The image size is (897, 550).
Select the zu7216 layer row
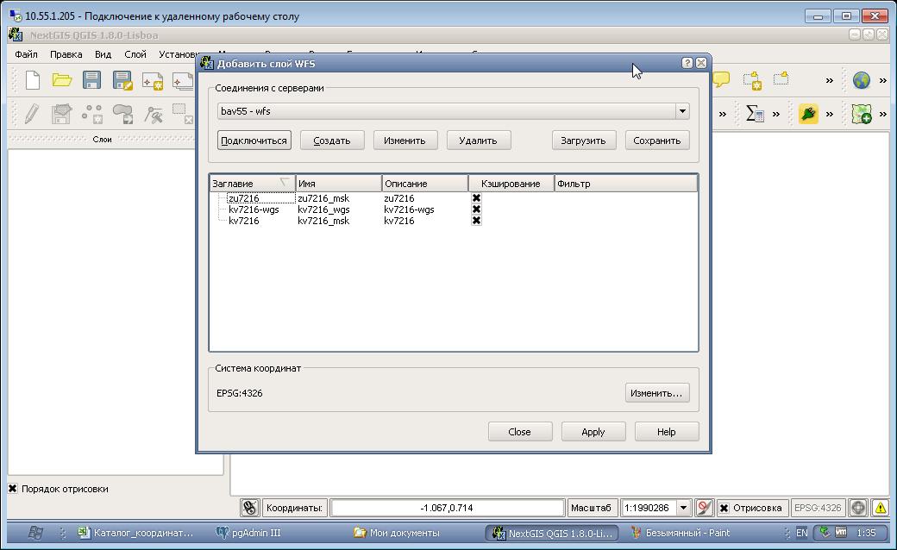point(453,197)
